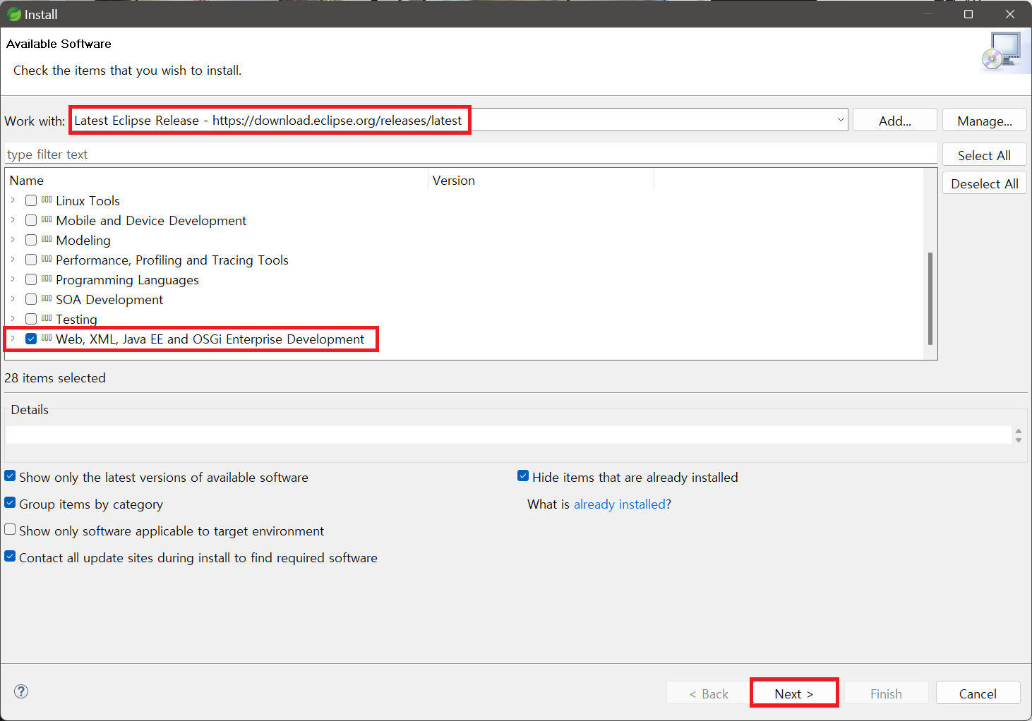Check the Performance, Profiling and Tracing Tools checkbox

(x=31, y=260)
